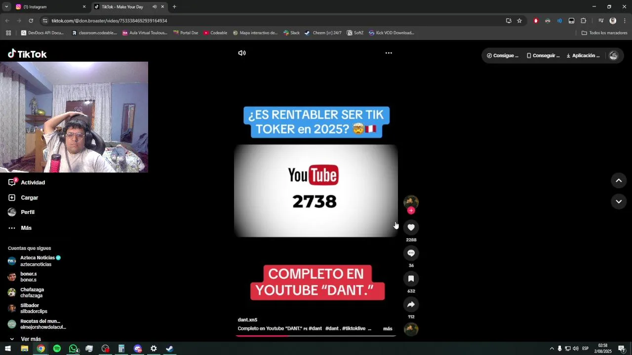This screenshot has width=632, height=355.
Task: Open Silbador followed account
Action: coord(28,308)
